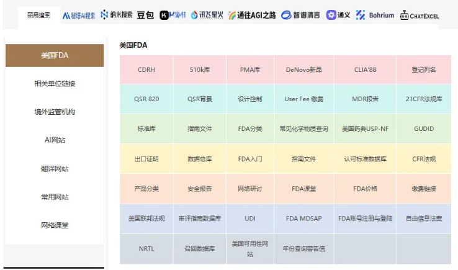The image size is (458, 270).
Task: Open 境外监管机构 in the sidebar
Action: (55, 112)
